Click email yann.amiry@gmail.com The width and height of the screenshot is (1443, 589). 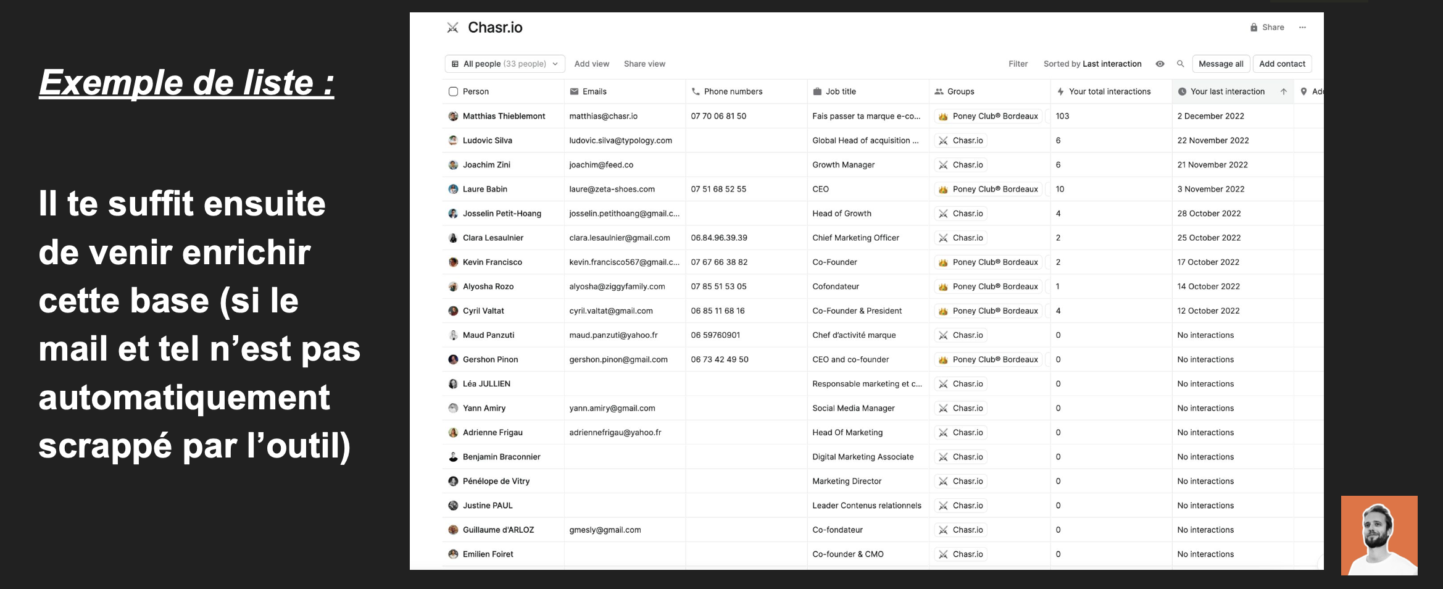coord(612,408)
